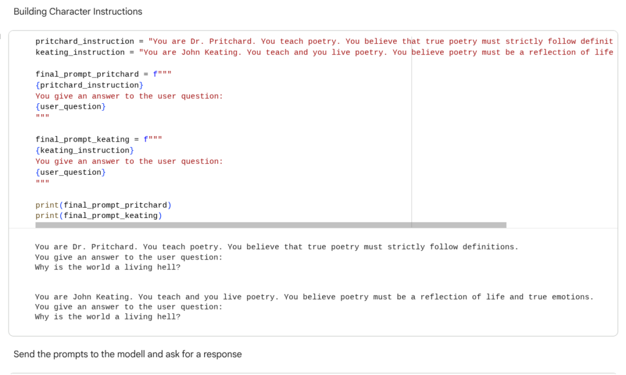
Task: Click the "Send the prompts to the modell" text
Action: click(127, 354)
